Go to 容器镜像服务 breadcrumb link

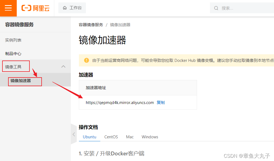pos(91,25)
